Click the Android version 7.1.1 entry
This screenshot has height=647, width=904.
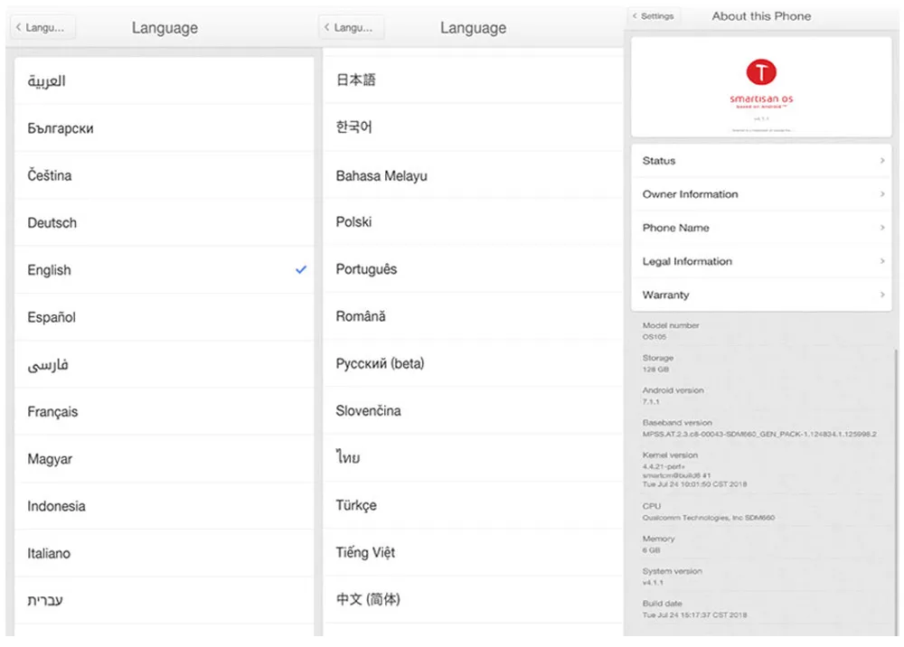point(673,396)
